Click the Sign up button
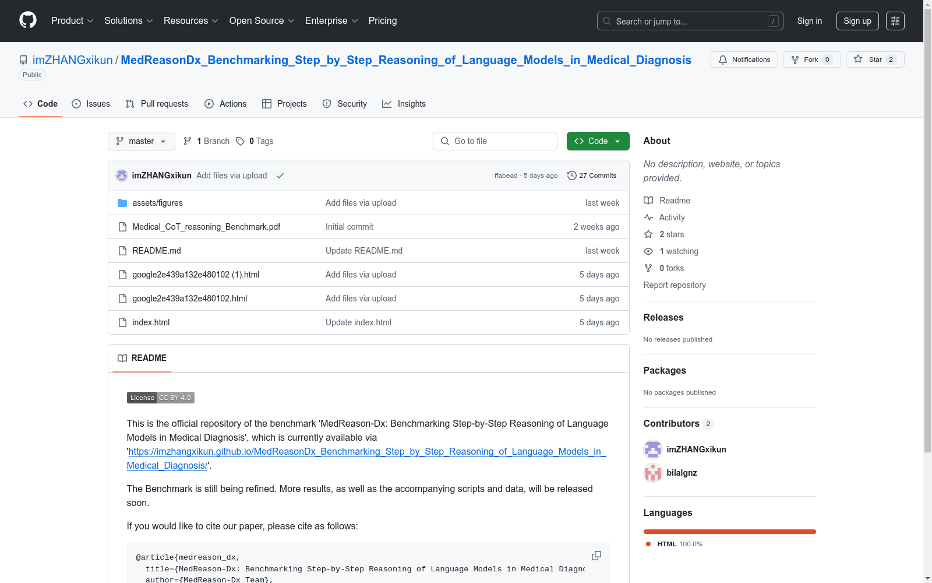 point(857,21)
